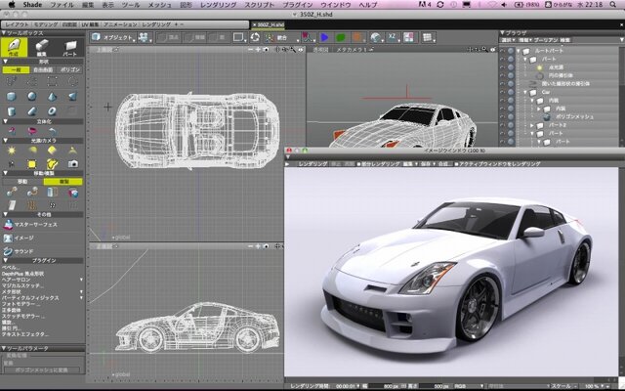Toggle the render sphere of 円の掃引体 row

click(511, 75)
